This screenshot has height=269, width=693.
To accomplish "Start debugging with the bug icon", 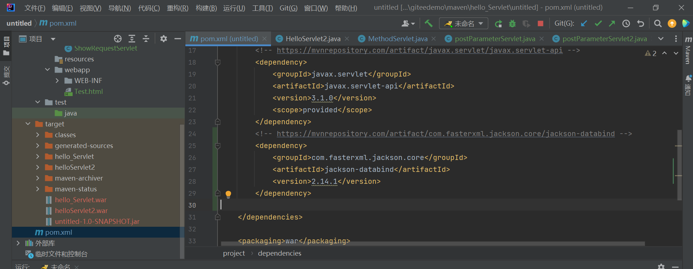I will [x=512, y=23].
